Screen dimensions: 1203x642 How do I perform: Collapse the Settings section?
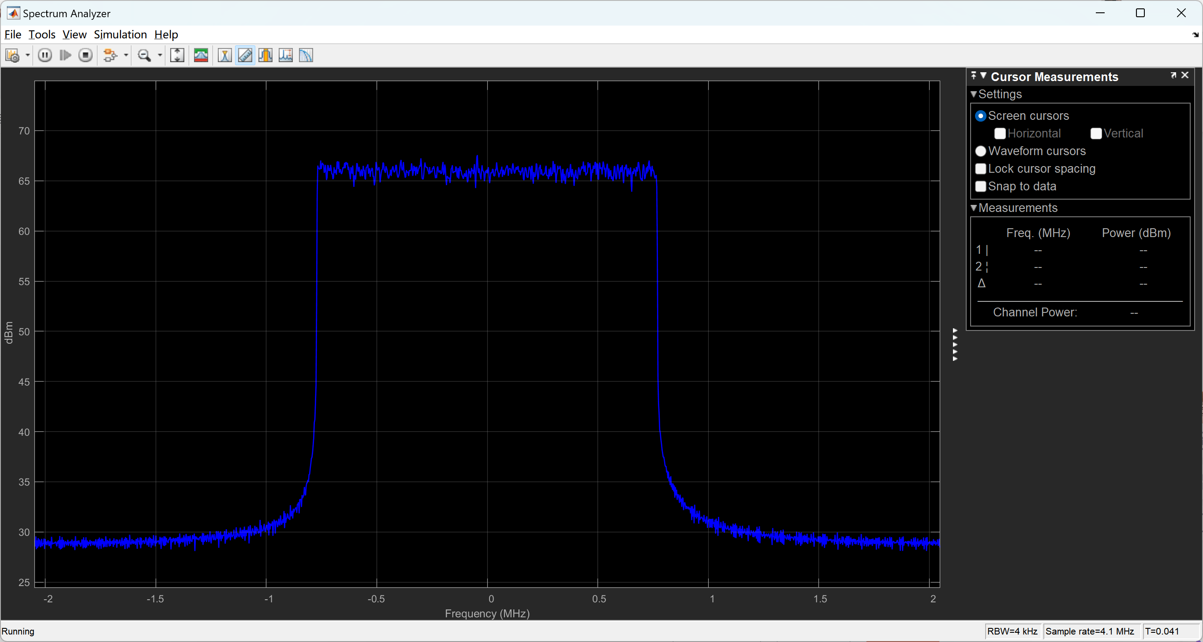click(x=974, y=94)
